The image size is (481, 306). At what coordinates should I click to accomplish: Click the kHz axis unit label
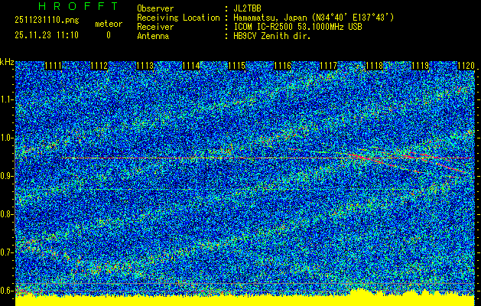(7, 62)
